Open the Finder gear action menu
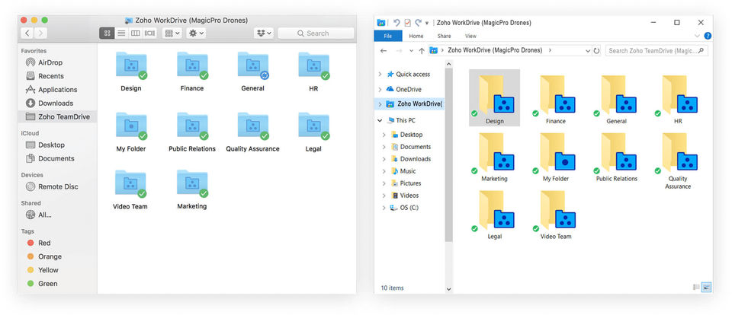 point(196,33)
